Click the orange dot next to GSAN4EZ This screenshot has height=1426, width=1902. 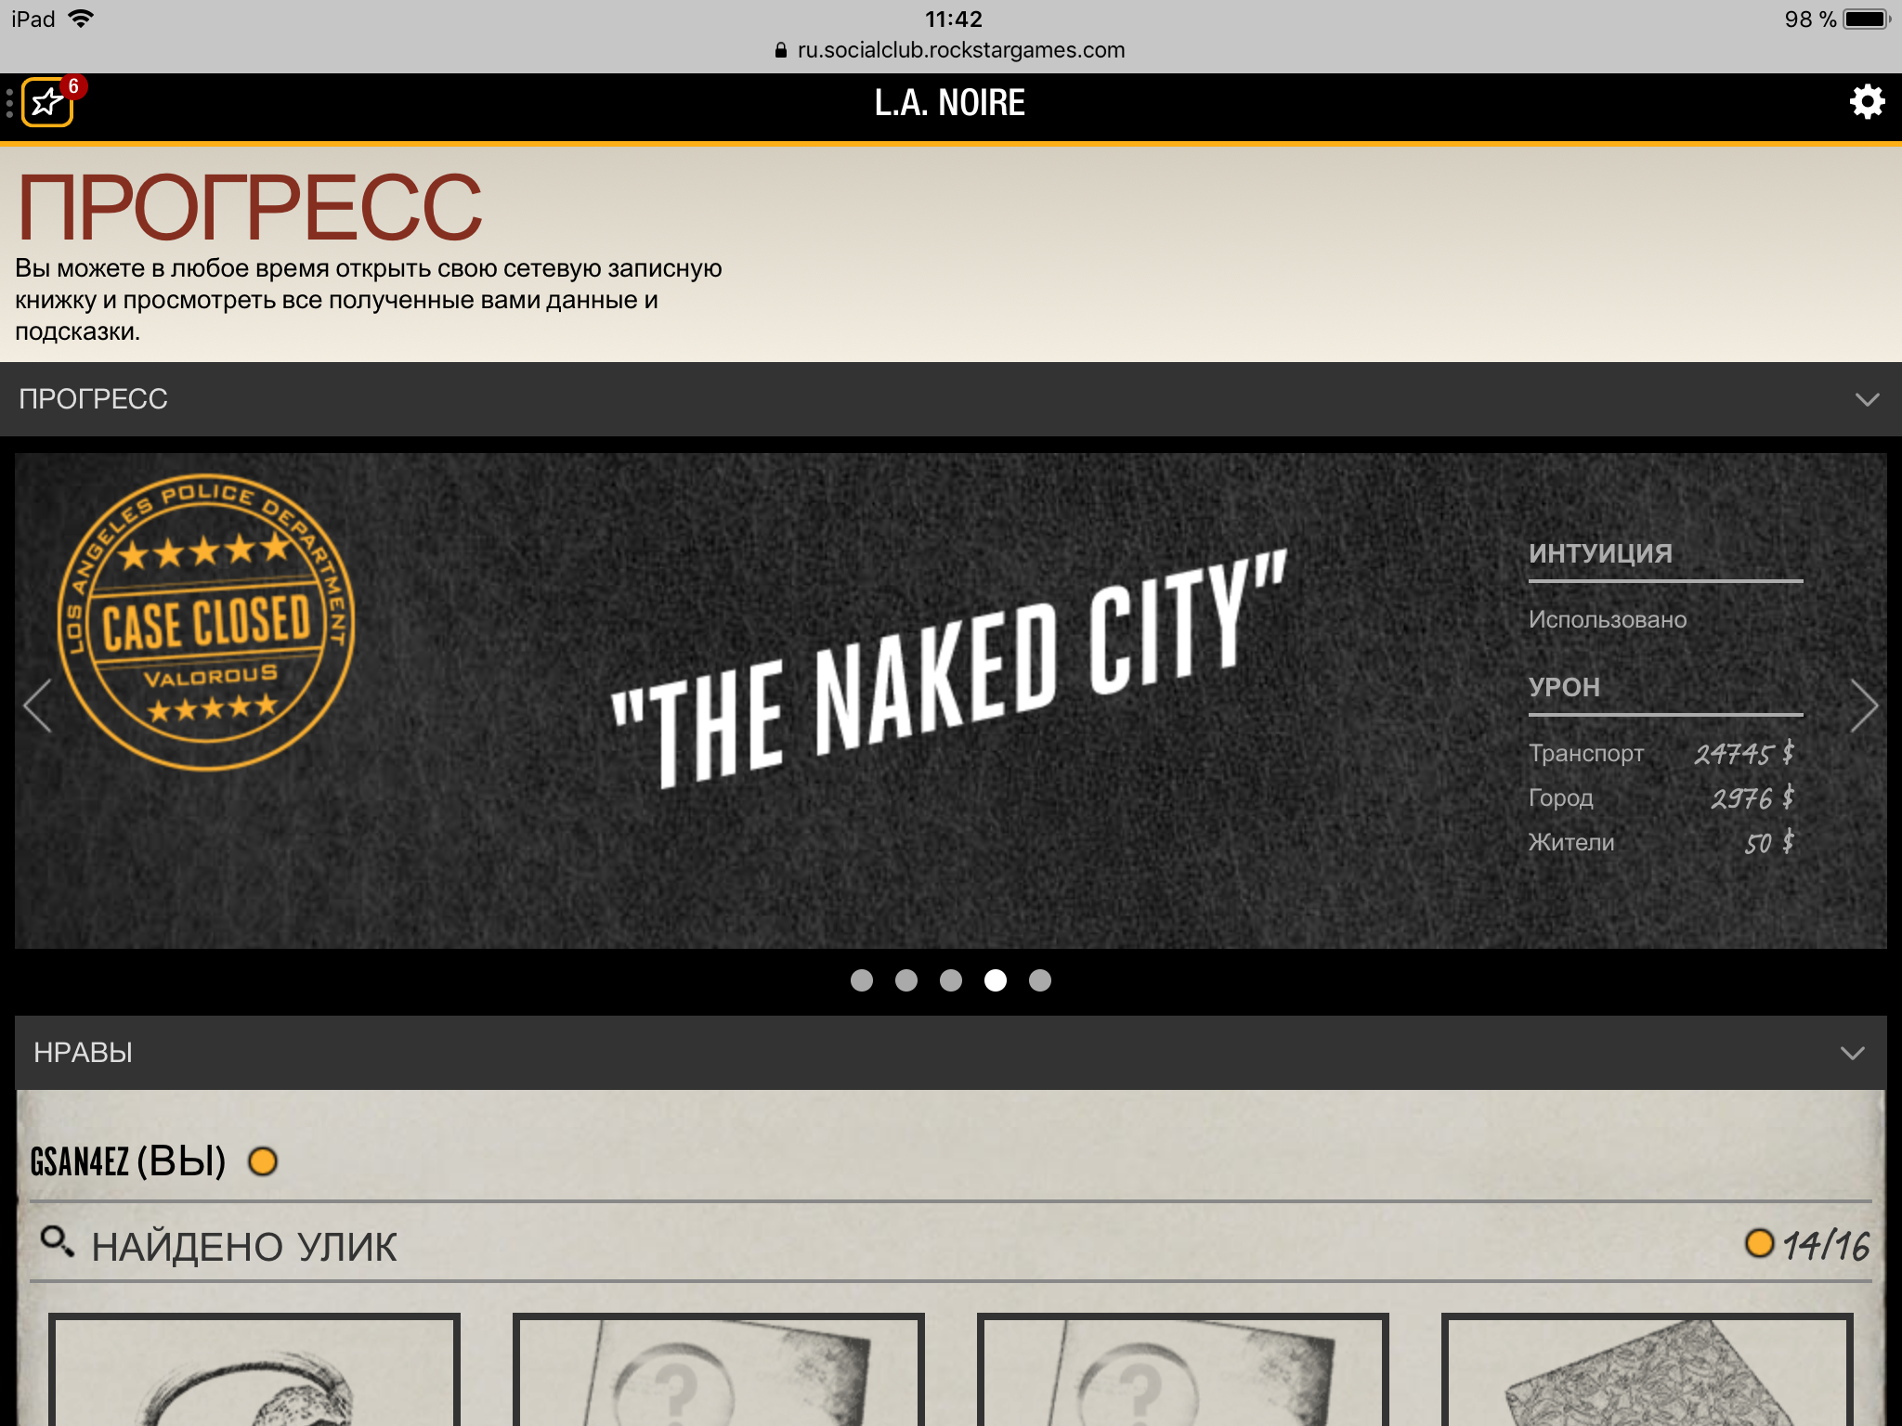[263, 1161]
